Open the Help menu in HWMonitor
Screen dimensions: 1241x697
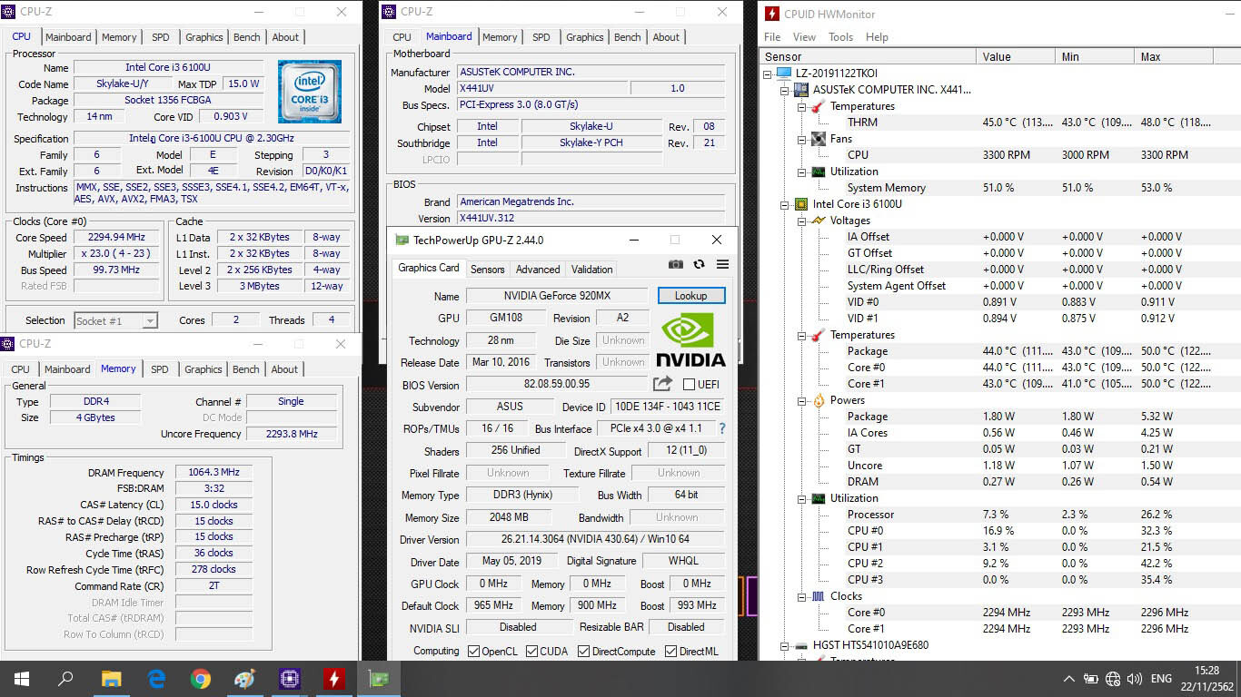coord(877,37)
